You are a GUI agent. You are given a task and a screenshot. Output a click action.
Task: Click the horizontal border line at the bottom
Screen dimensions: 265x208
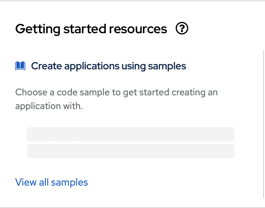click(132, 207)
